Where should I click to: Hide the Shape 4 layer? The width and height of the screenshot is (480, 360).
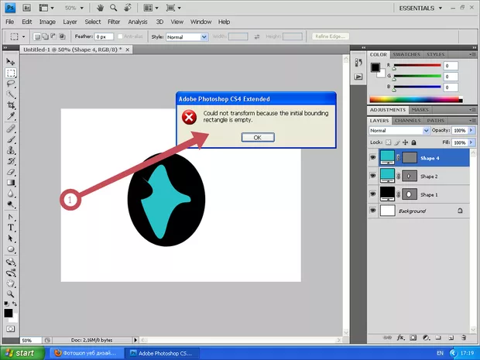pyautogui.click(x=373, y=158)
